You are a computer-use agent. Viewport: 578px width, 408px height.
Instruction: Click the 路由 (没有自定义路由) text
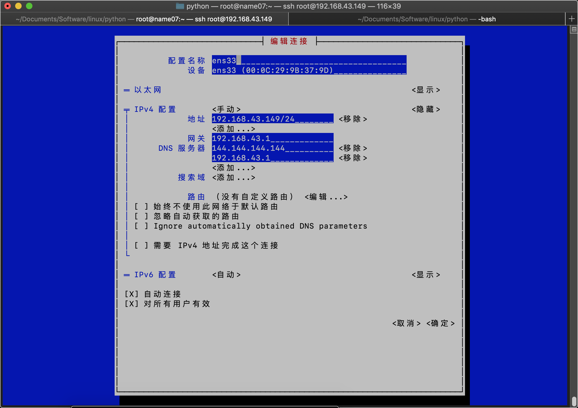[x=241, y=197]
